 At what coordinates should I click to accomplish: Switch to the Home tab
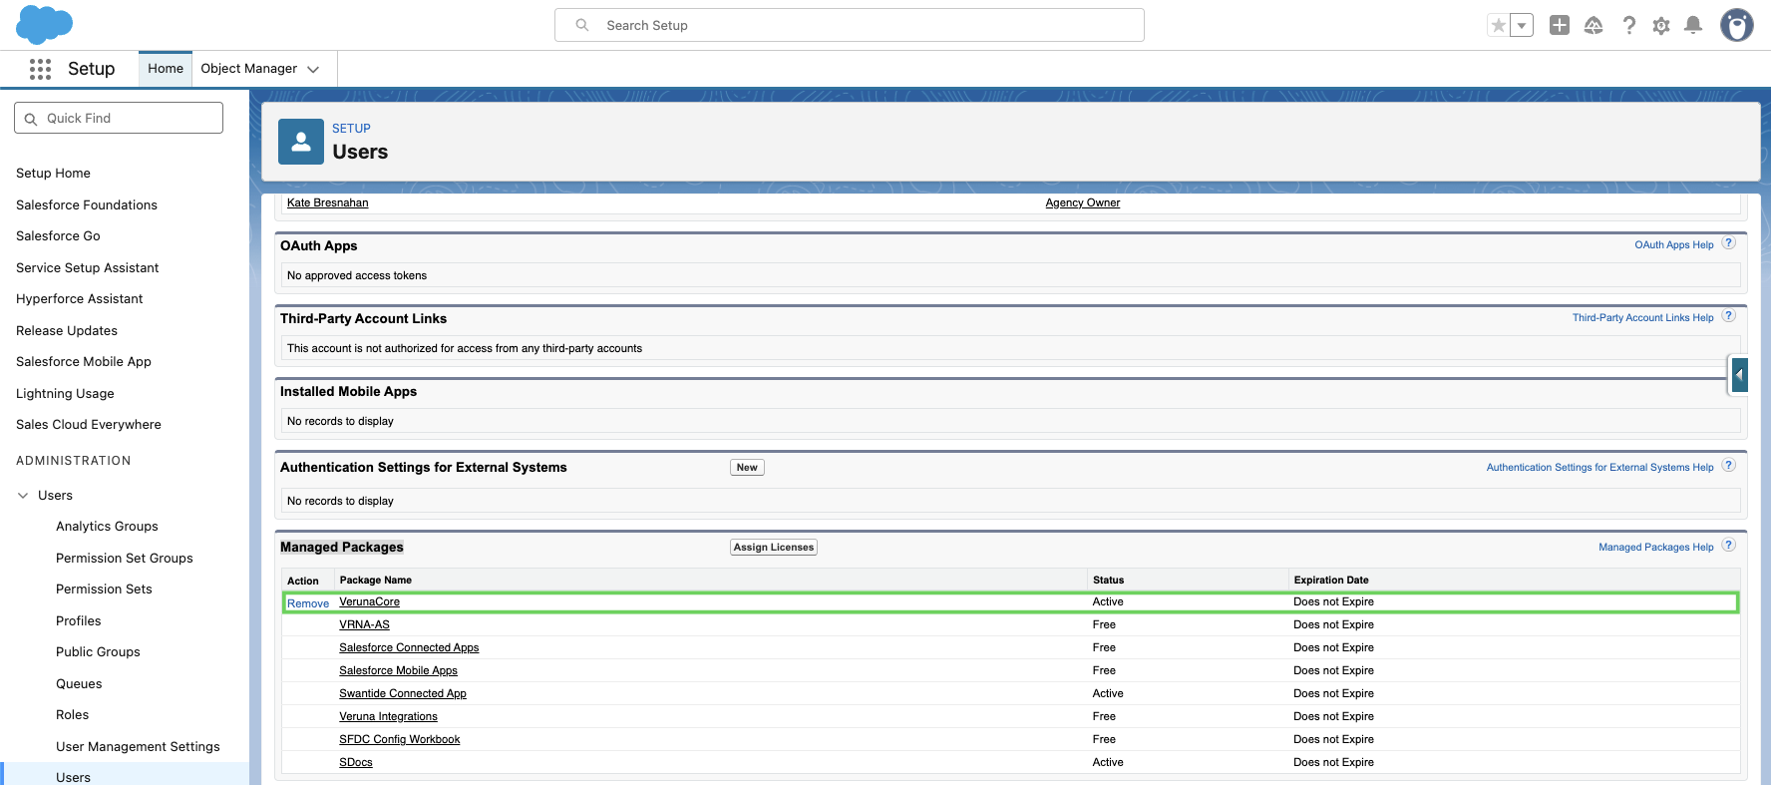click(166, 69)
